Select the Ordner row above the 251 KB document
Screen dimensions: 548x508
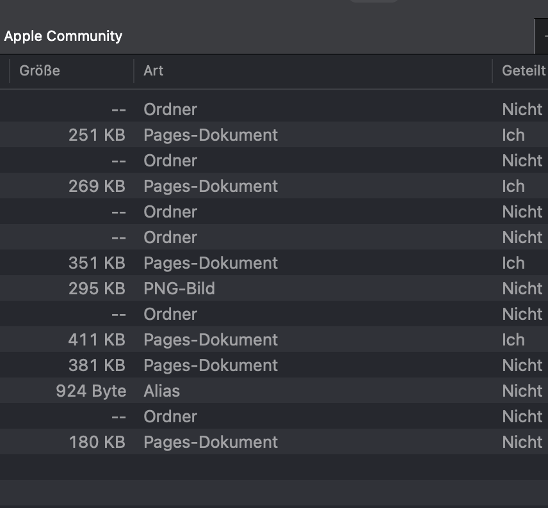point(170,109)
